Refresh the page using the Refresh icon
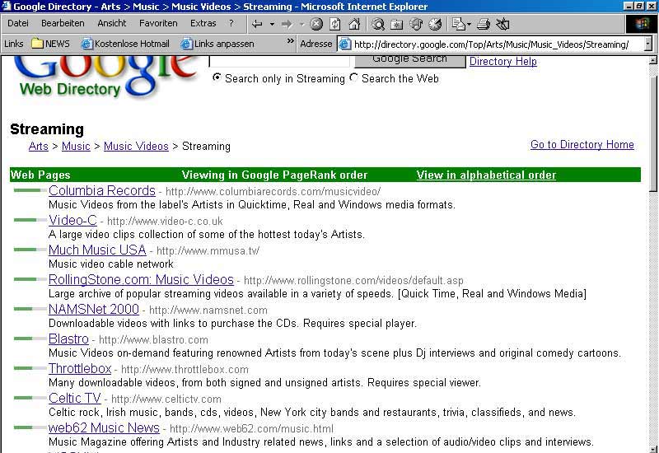659x453 pixels. tap(335, 25)
